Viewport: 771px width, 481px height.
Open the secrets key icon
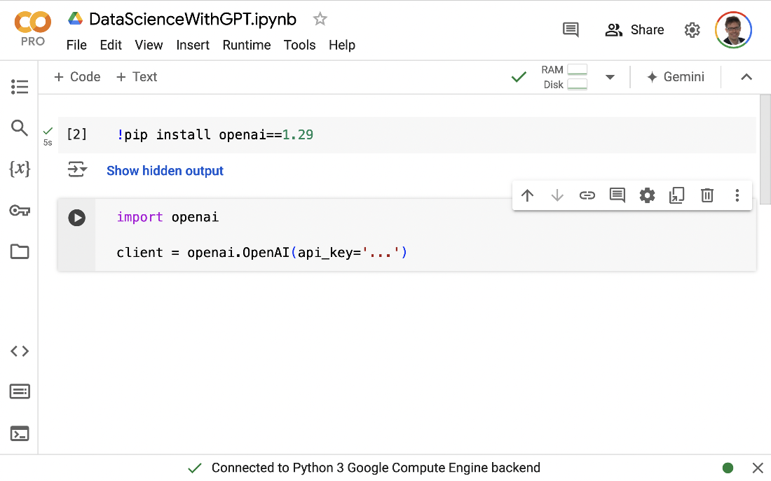point(20,210)
